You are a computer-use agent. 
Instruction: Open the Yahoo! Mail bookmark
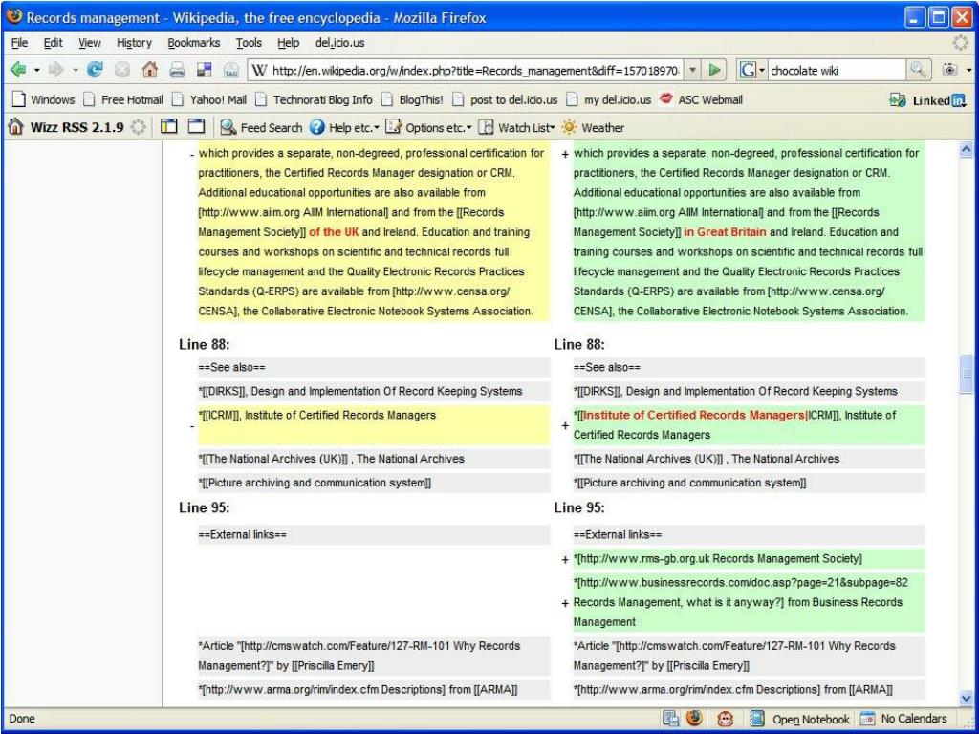209,99
